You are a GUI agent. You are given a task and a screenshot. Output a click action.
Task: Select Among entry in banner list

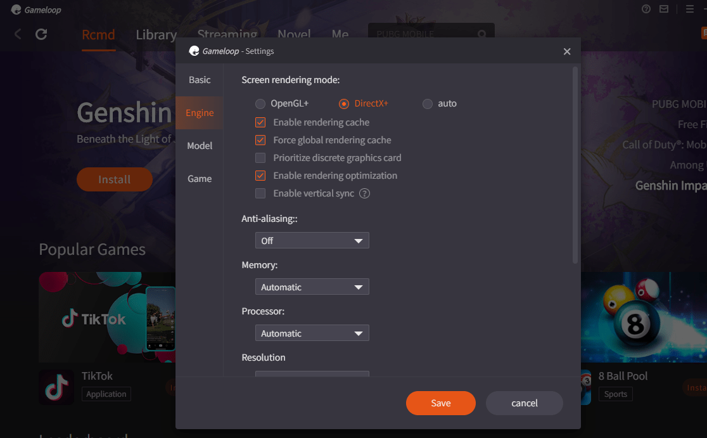tap(687, 165)
